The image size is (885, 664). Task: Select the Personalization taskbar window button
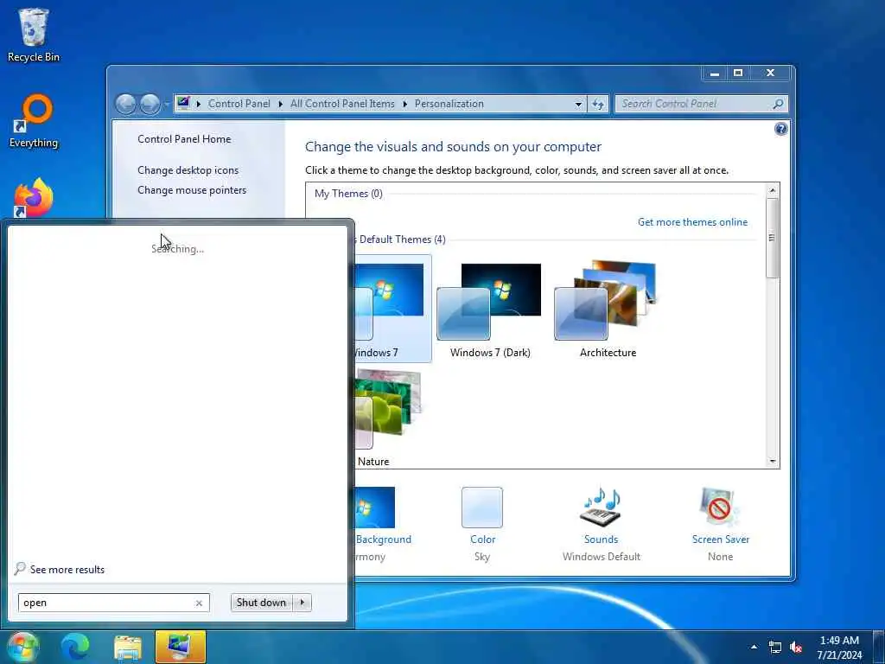click(180, 647)
